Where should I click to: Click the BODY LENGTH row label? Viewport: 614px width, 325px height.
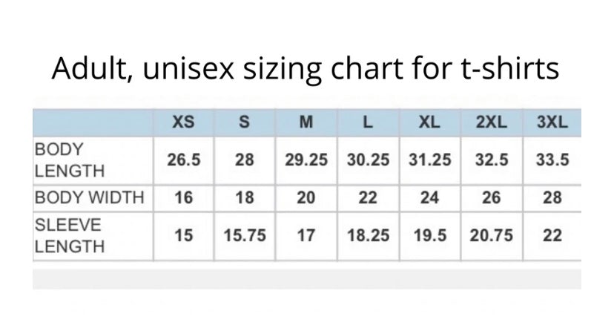click(x=70, y=160)
